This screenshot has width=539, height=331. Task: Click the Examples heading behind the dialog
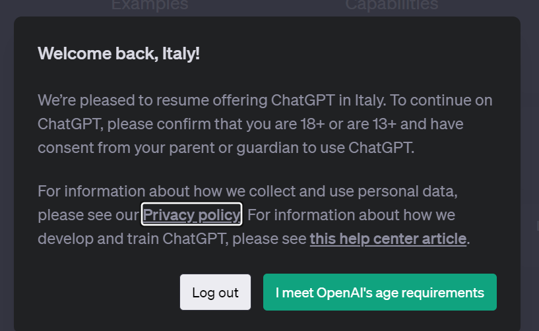click(149, 5)
